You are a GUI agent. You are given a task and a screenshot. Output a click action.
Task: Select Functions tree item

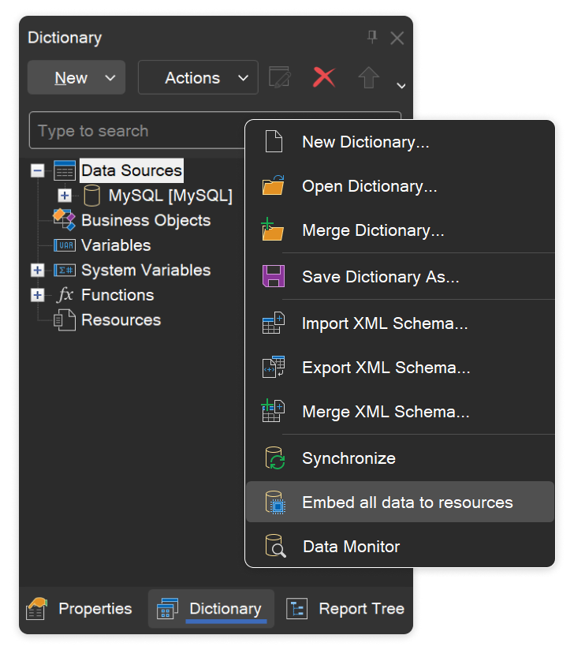click(117, 295)
